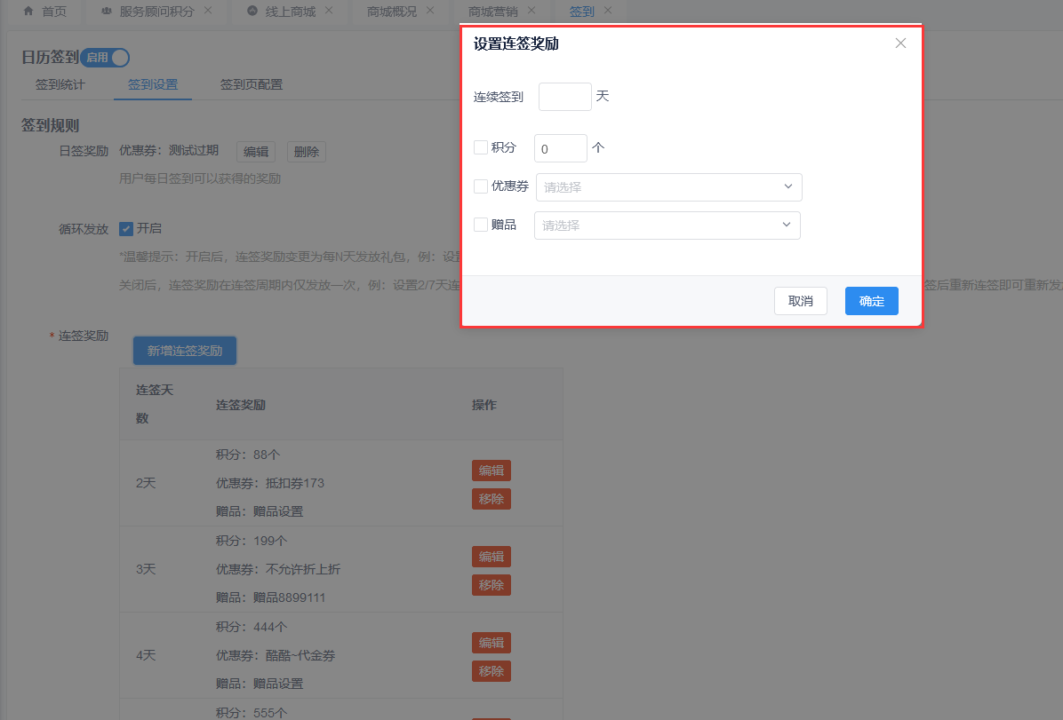Click the 4天 cell in table

pos(146,655)
